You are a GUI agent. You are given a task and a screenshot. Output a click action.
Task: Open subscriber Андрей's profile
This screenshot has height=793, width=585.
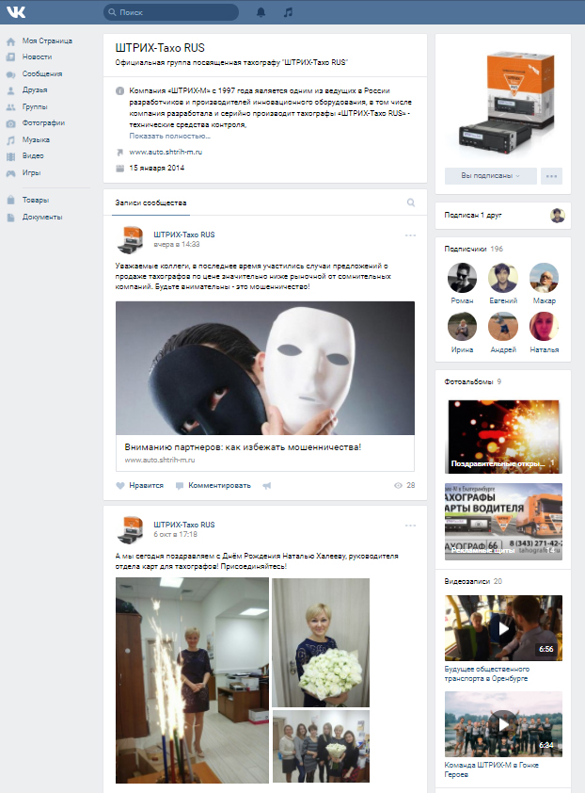coord(503,327)
